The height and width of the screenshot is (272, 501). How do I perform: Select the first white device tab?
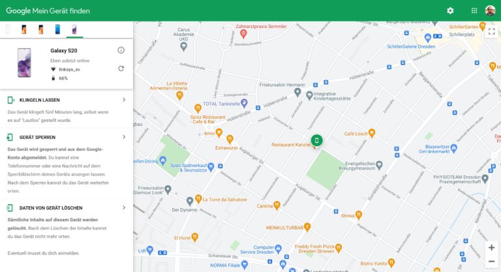click(x=8, y=29)
